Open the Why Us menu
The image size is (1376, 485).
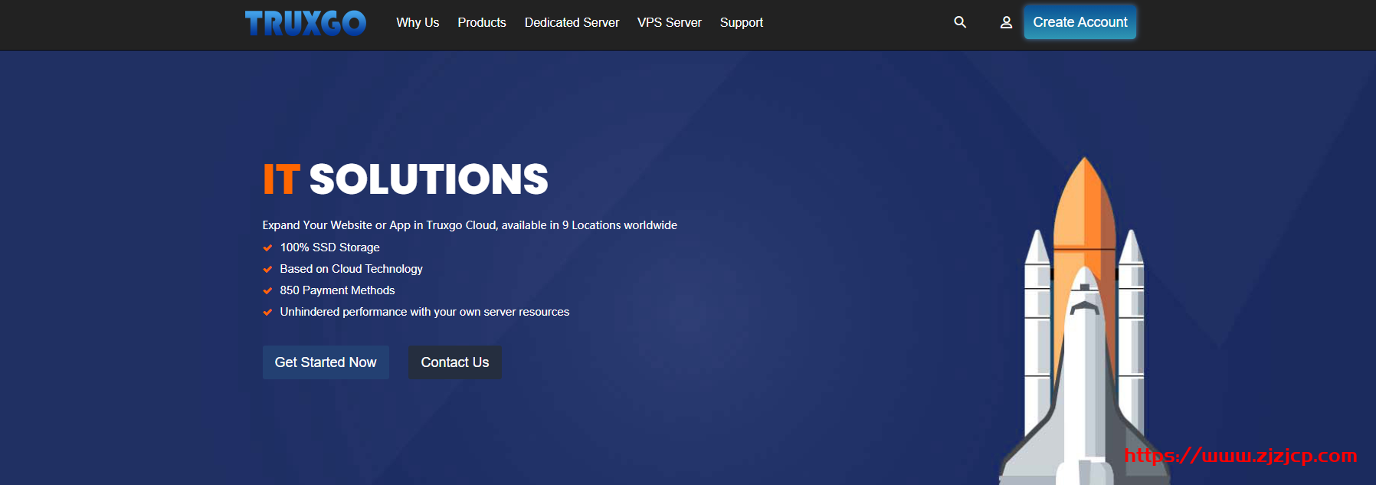pyautogui.click(x=418, y=22)
